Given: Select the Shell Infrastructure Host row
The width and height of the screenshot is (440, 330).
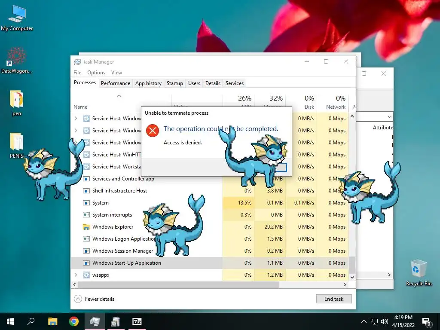Looking at the screenshot, I should click(x=210, y=190).
